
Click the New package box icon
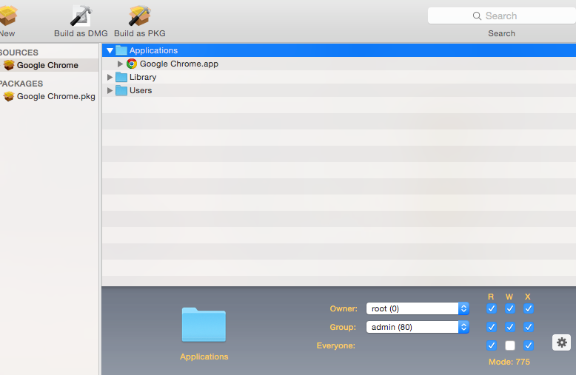pyautogui.click(x=7, y=16)
